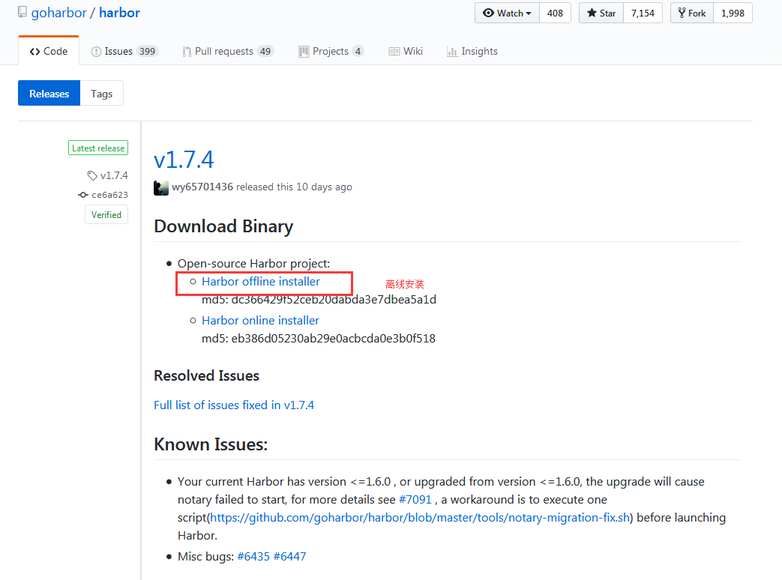Screen dimensions: 782x580
Task: Open the Pull requests tab
Action: point(228,51)
